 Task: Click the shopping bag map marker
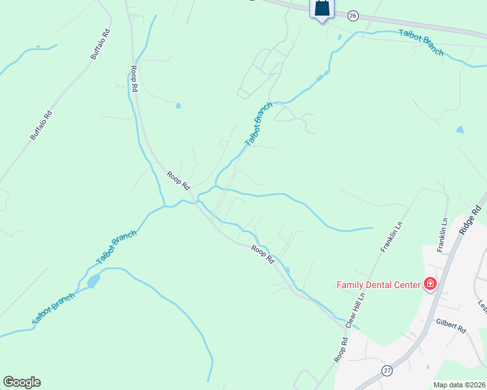[322, 10]
